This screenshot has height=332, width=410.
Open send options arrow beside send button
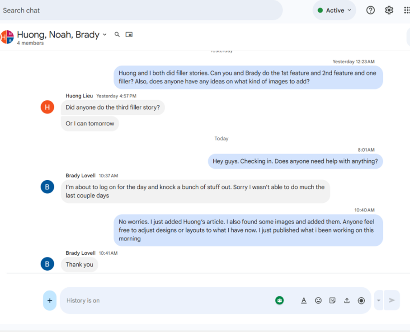point(379,300)
